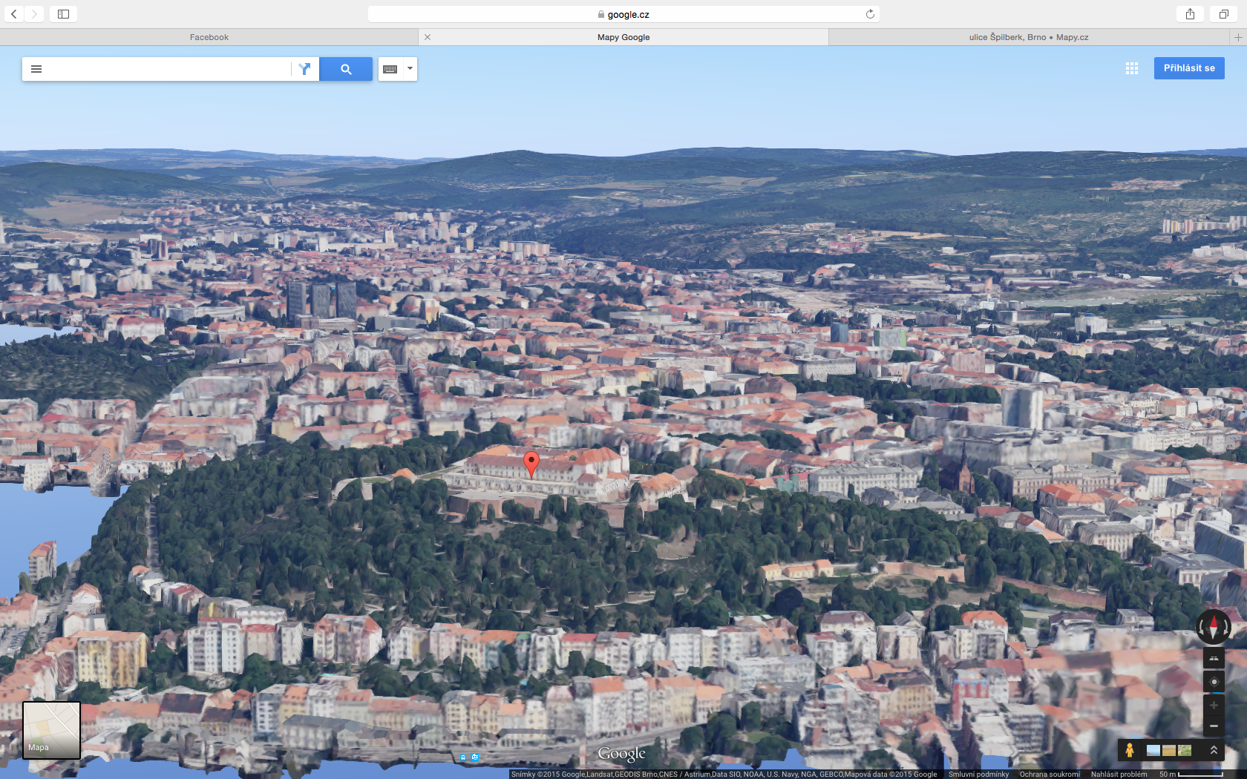The width and height of the screenshot is (1247, 779).
Task: Open a new Safari tab
Action: [1238, 37]
